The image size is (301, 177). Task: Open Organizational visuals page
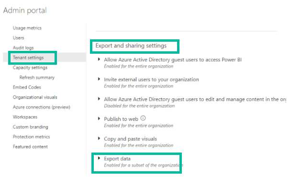point(35,97)
